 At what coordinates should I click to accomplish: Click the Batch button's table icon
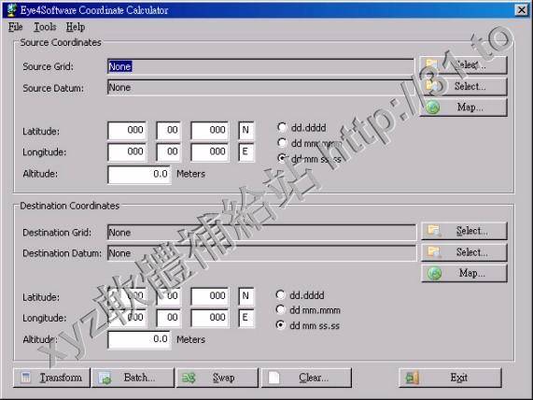pyautogui.click(x=105, y=378)
